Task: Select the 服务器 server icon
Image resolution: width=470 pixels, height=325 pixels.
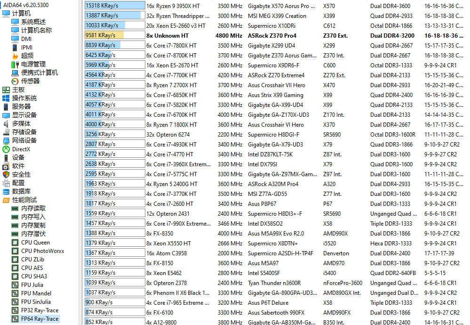Action: point(6,106)
